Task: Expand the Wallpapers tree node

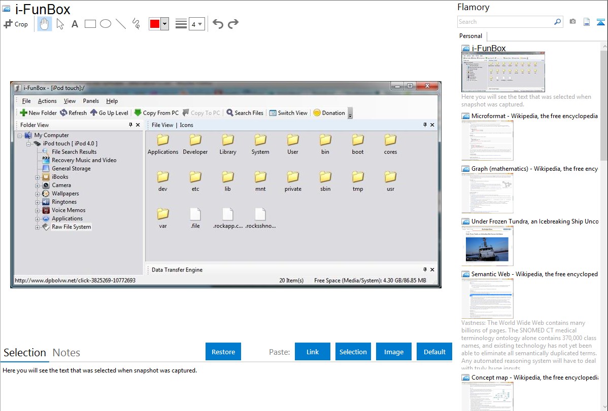Action: click(37, 194)
